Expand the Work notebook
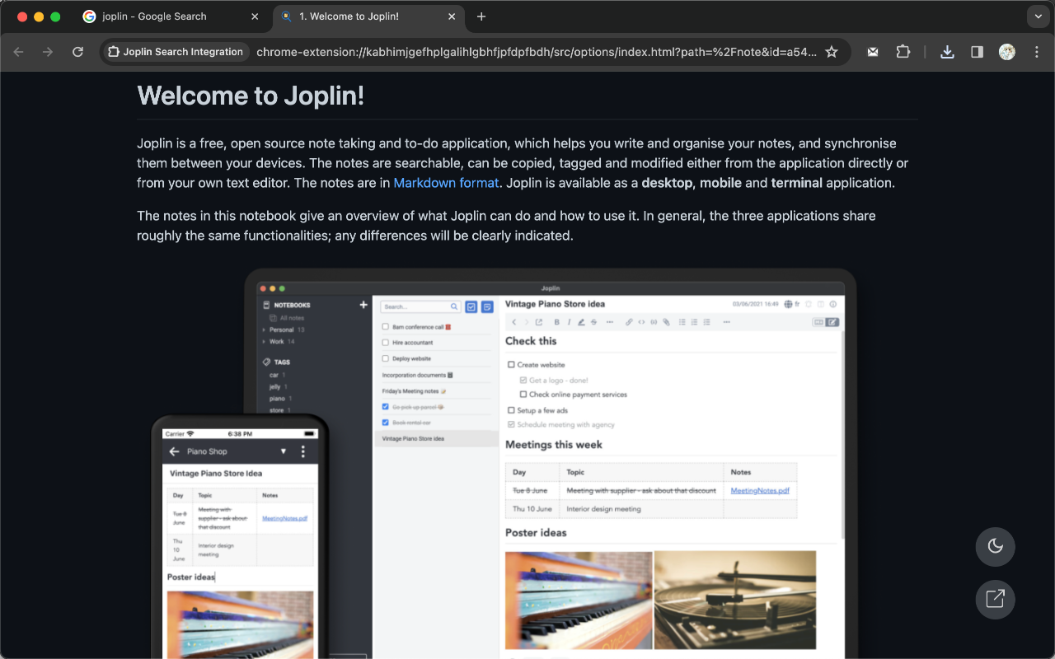Screen dimensions: 1055x659 click(x=264, y=342)
